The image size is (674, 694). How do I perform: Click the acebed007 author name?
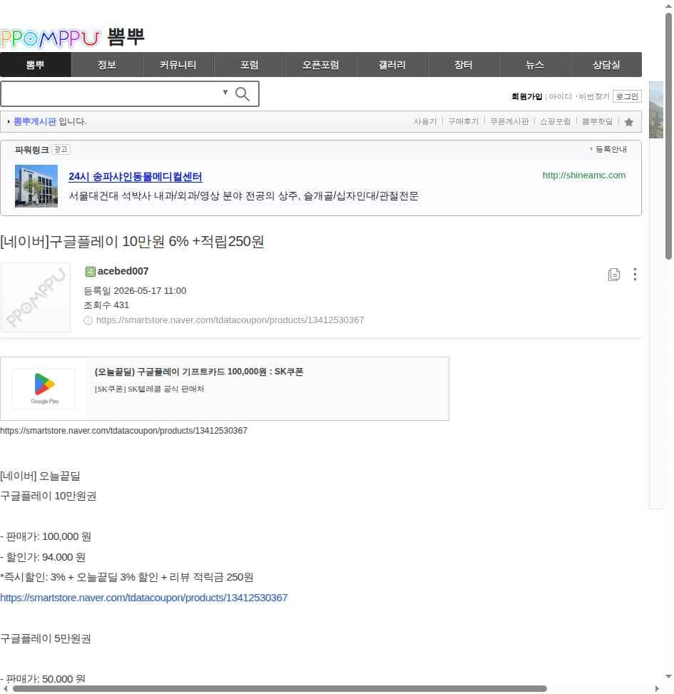(123, 271)
